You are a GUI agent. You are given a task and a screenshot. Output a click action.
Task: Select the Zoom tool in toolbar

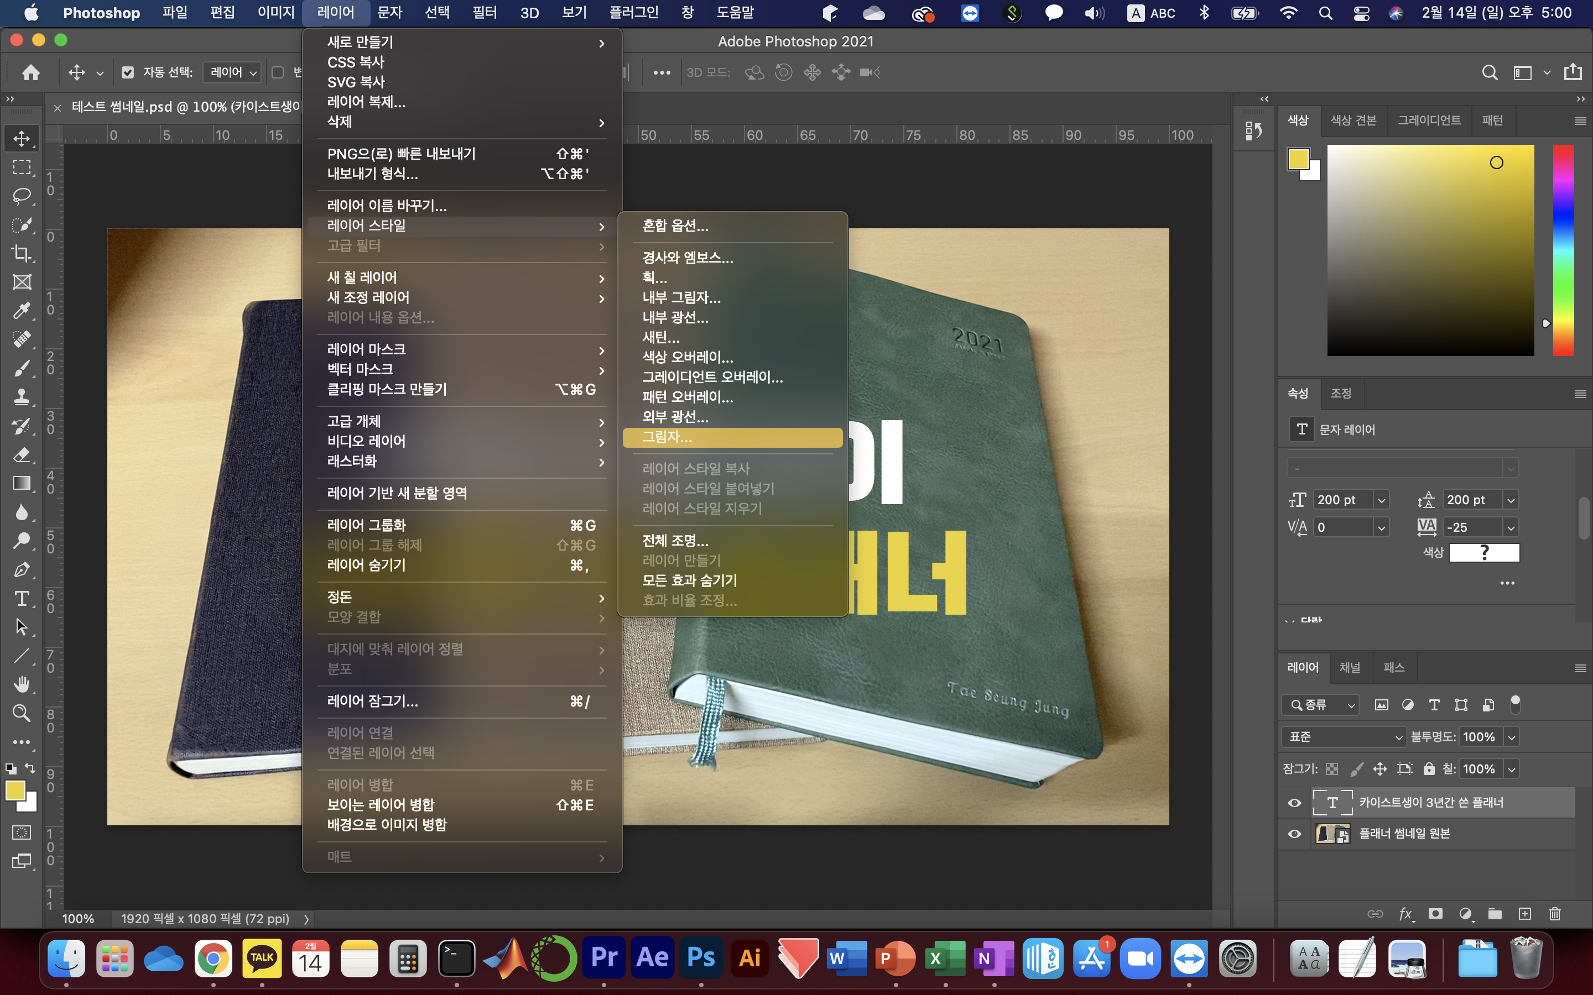(x=22, y=713)
